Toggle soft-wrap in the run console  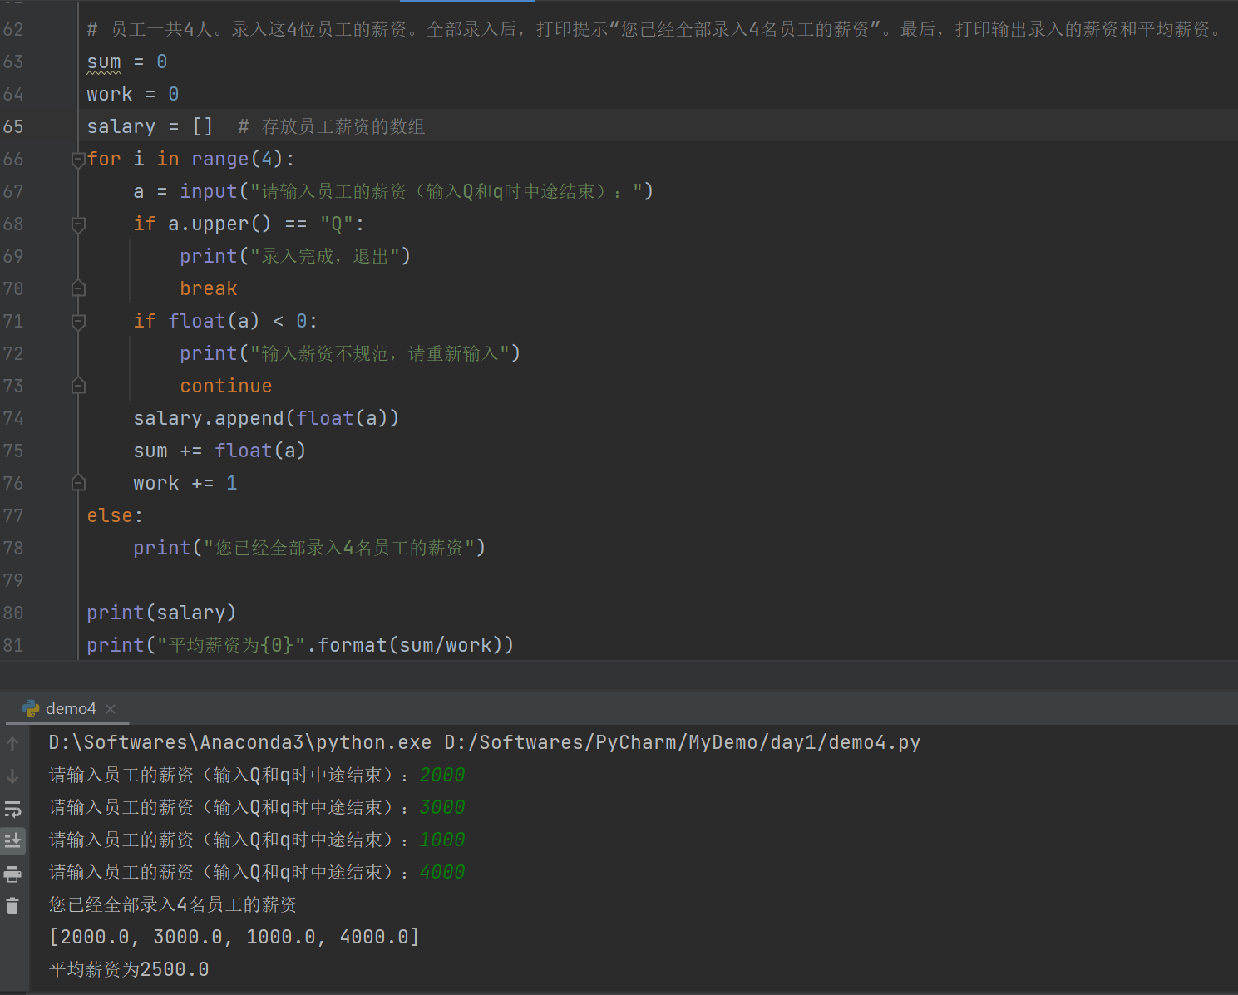pyautogui.click(x=12, y=809)
